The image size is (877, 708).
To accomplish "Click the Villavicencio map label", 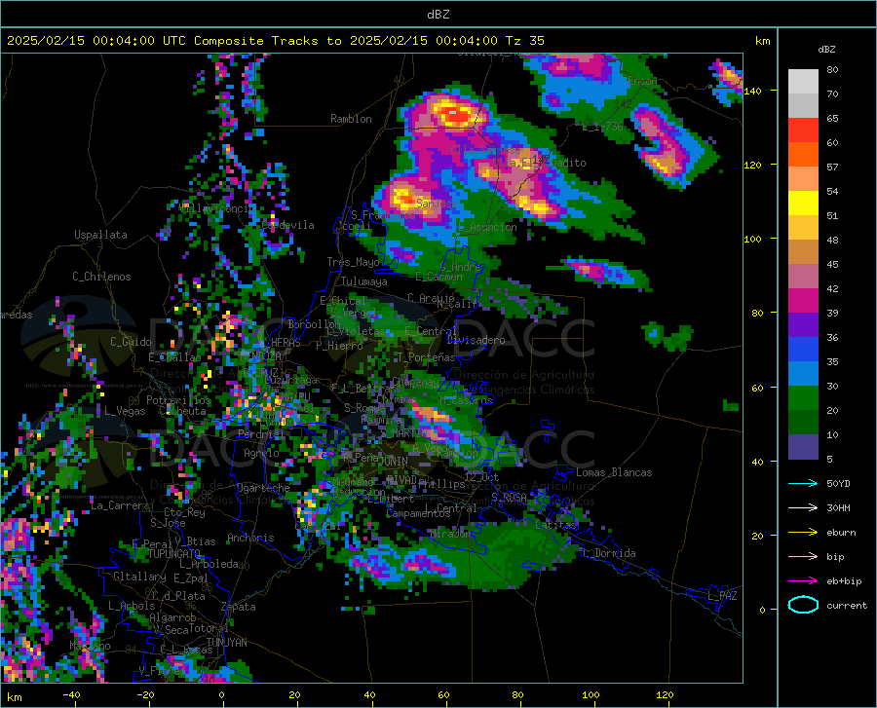I will 216,208.
